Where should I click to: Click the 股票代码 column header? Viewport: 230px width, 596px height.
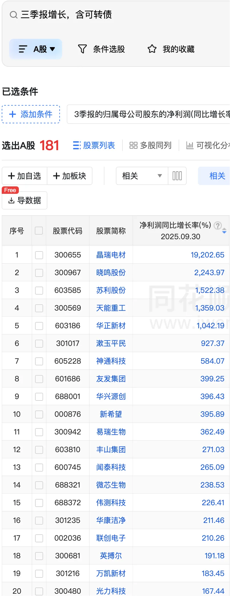point(68,231)
